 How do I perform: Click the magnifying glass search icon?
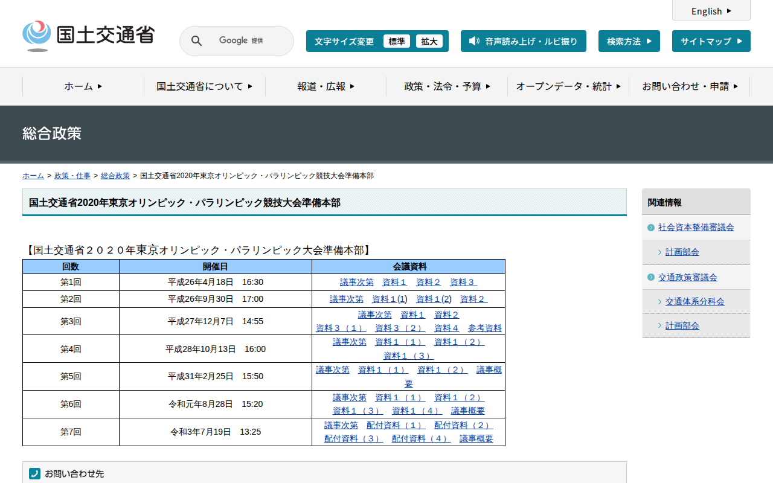(196, 41)
